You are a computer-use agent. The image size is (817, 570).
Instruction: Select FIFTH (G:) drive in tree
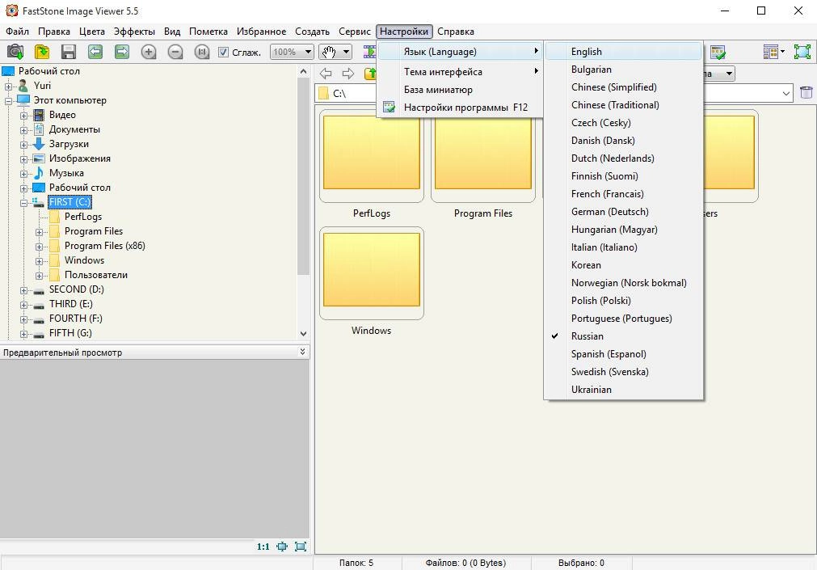pyautogui.click(x=70, y=333)
